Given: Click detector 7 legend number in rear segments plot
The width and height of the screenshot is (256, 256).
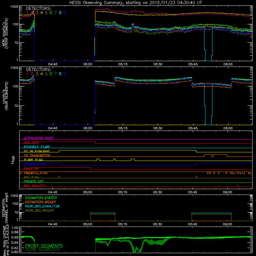Looking at the screenshot, I should pyautogui.click(x=55, y=74).
